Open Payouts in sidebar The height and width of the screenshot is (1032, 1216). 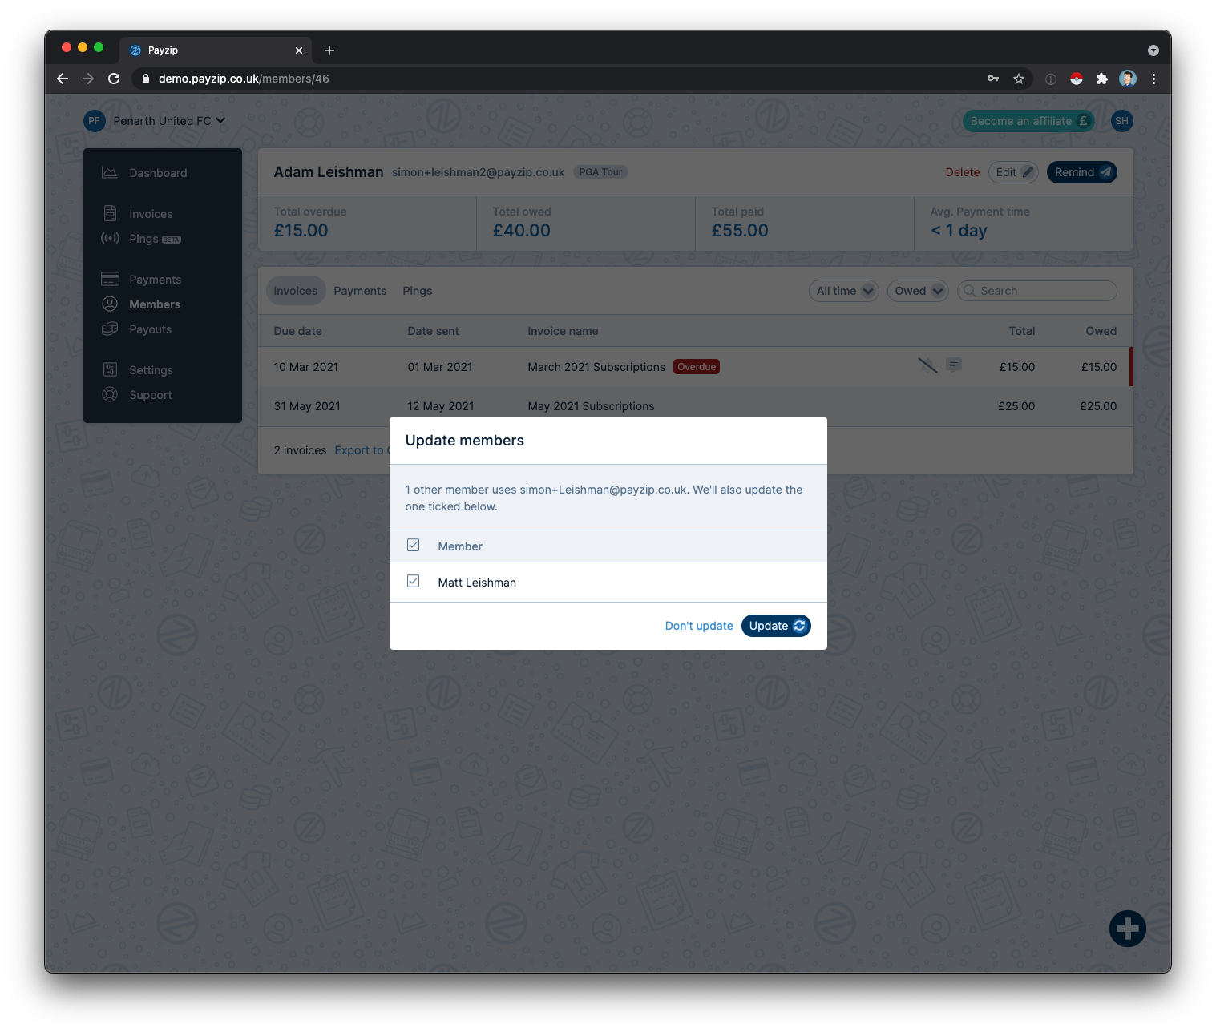coord(150,329)
